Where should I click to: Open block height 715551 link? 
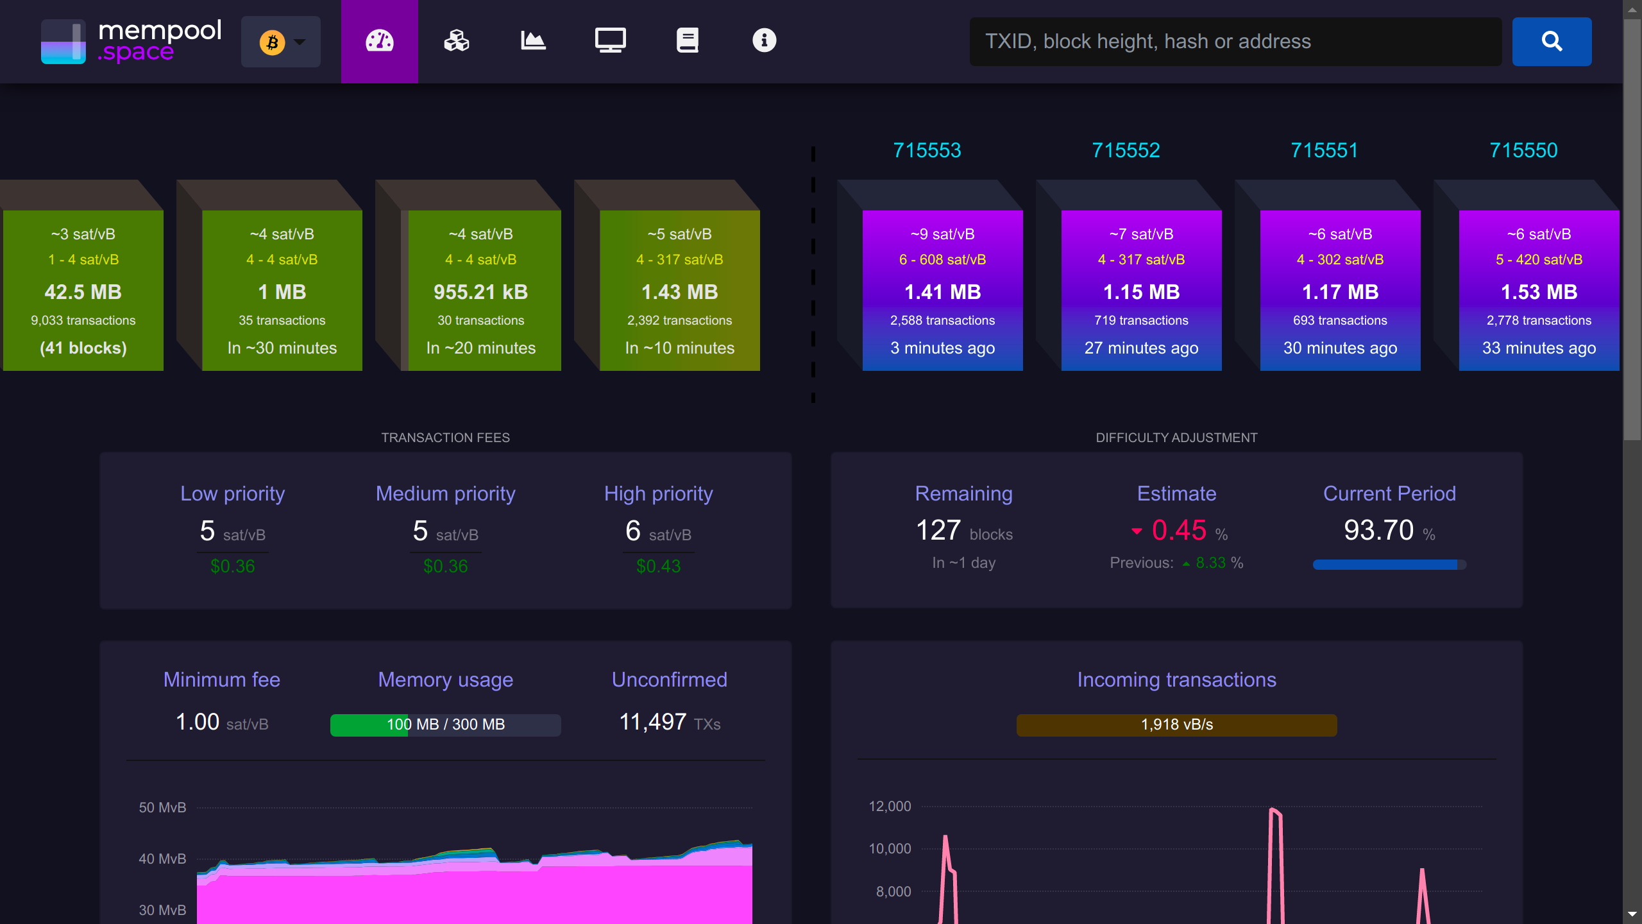(1325, 150)
